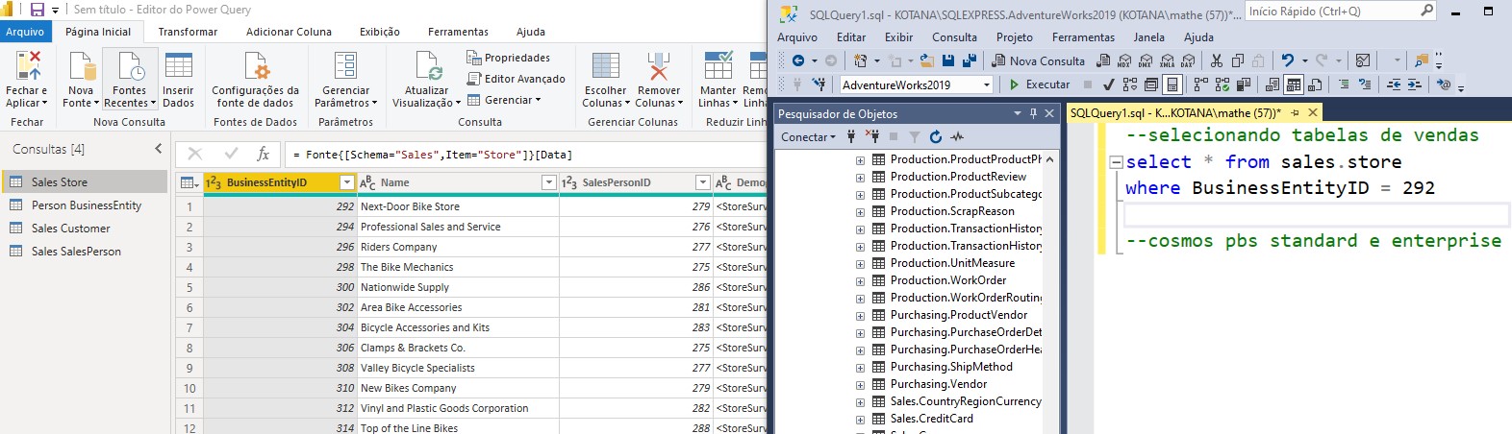Toggle auto-hide pin on Pesquisador de Objetos

click(1033, 113)
